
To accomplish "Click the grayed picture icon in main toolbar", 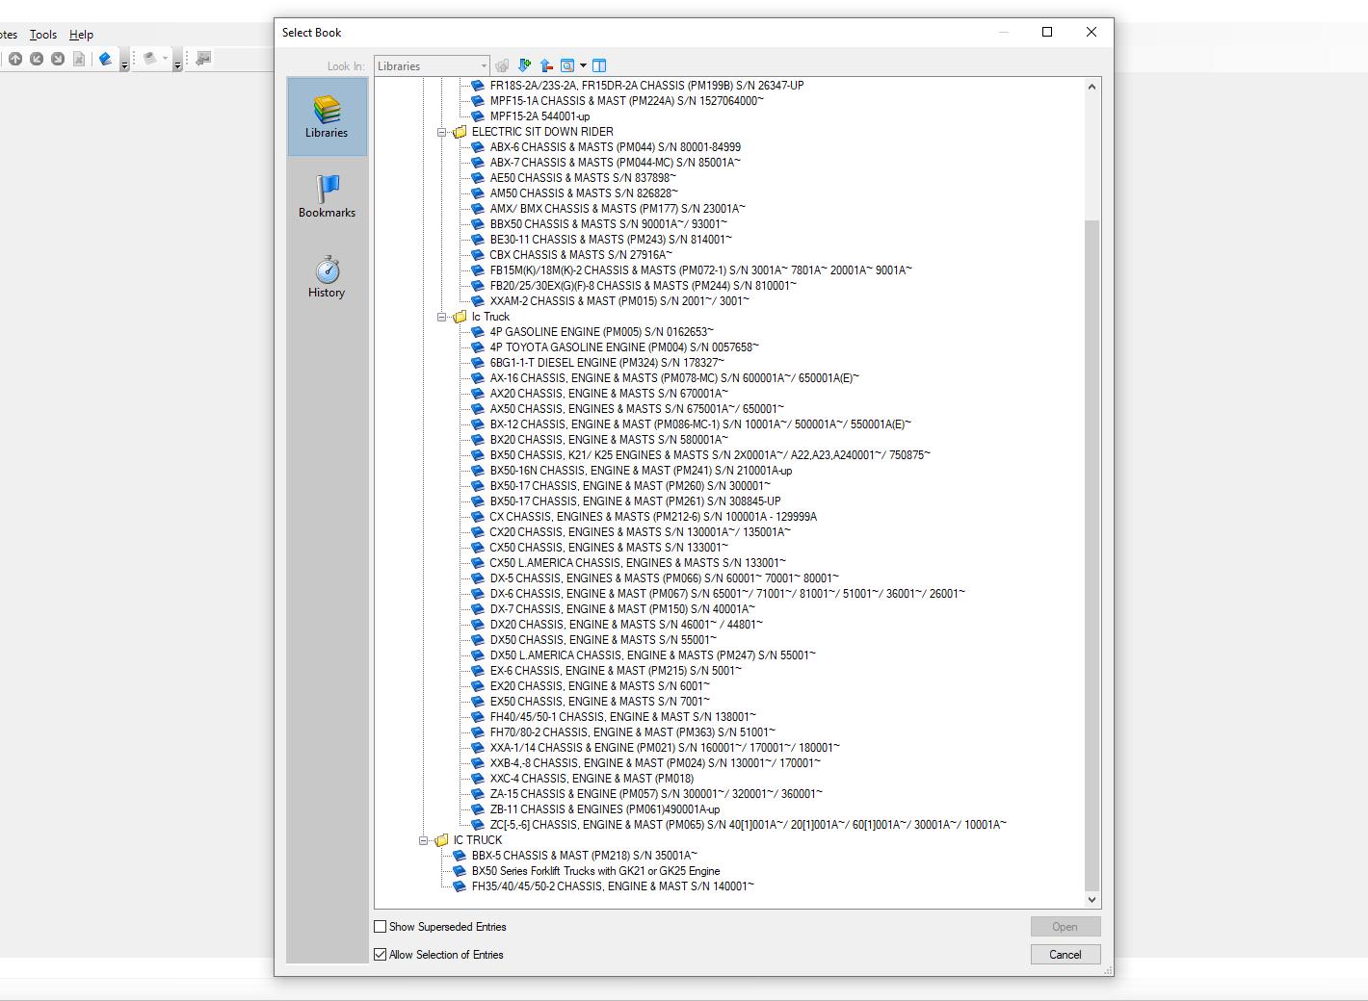I will (202, 59).
